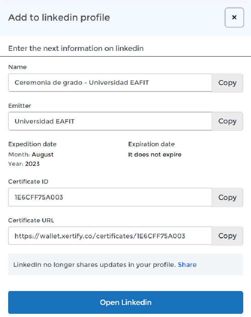Follow the Share link
Screen dimensions: 251x317
pos(187,265)
